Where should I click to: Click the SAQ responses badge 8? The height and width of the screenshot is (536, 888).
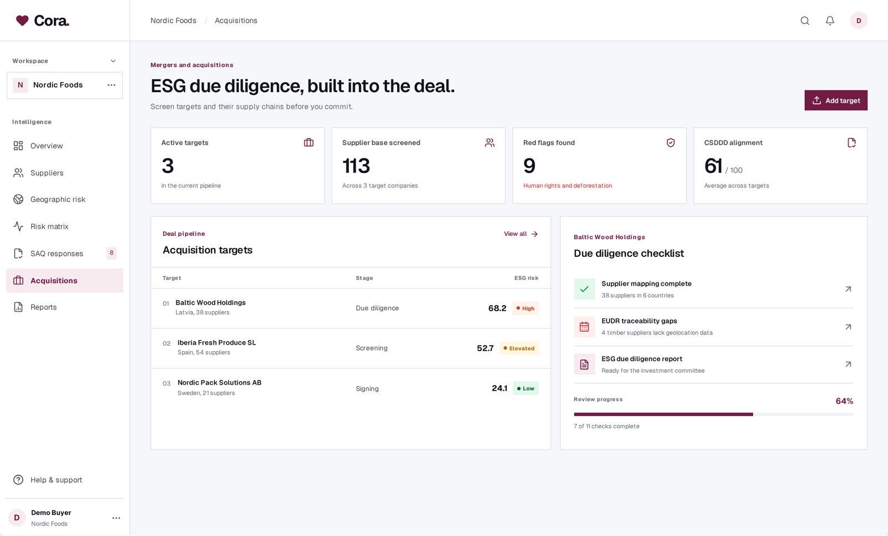112,253
